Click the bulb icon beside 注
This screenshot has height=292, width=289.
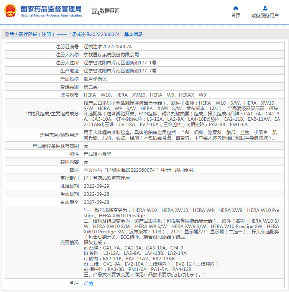point(72,283)
